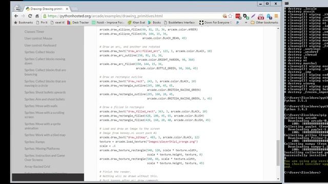This screenshot has width=328, height=184.
Task: Open Sprites: Moving Platforms example
Action: click(42, 149)
